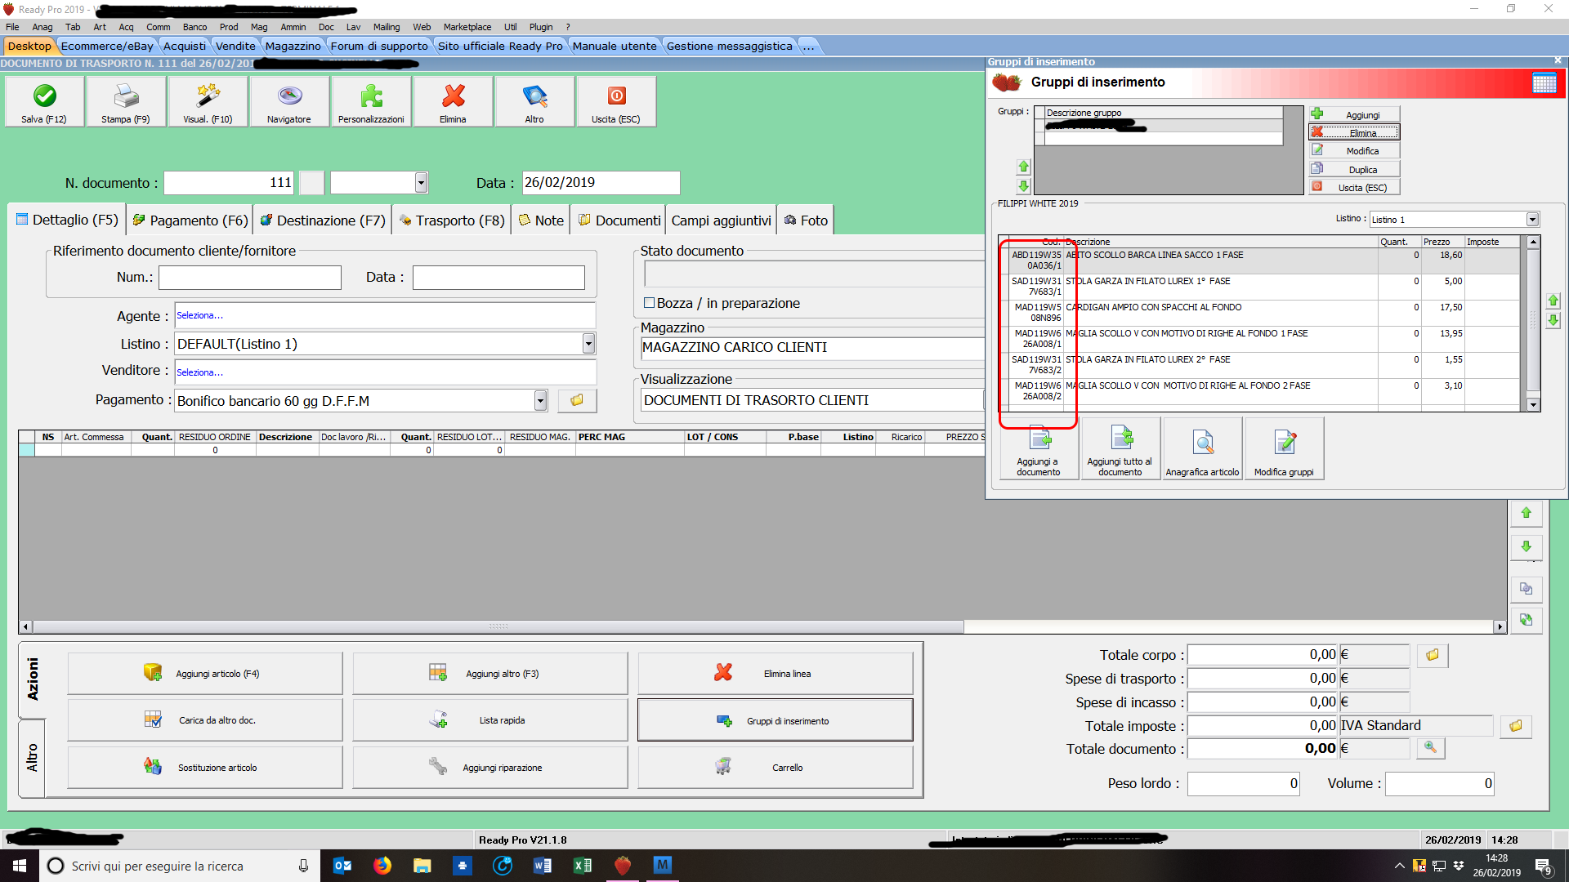
Task: Click Carica da altro doc.
Action: (205, 720)
